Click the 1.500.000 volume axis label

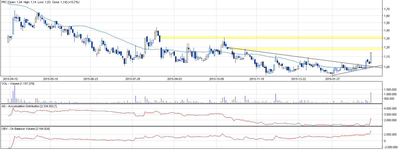390,90
